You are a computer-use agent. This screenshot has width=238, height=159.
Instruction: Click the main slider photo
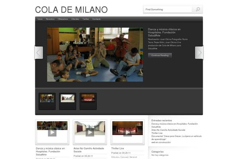coord(95,54)
